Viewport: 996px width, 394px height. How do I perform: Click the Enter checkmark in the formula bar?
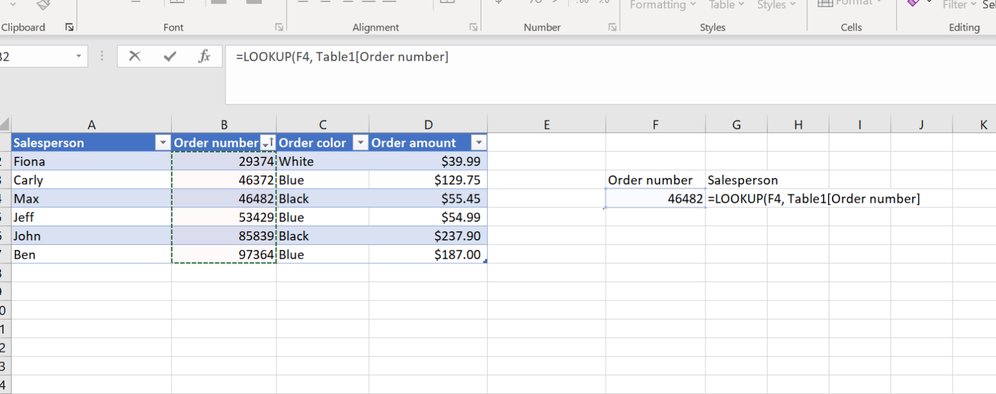click(169, 56)
